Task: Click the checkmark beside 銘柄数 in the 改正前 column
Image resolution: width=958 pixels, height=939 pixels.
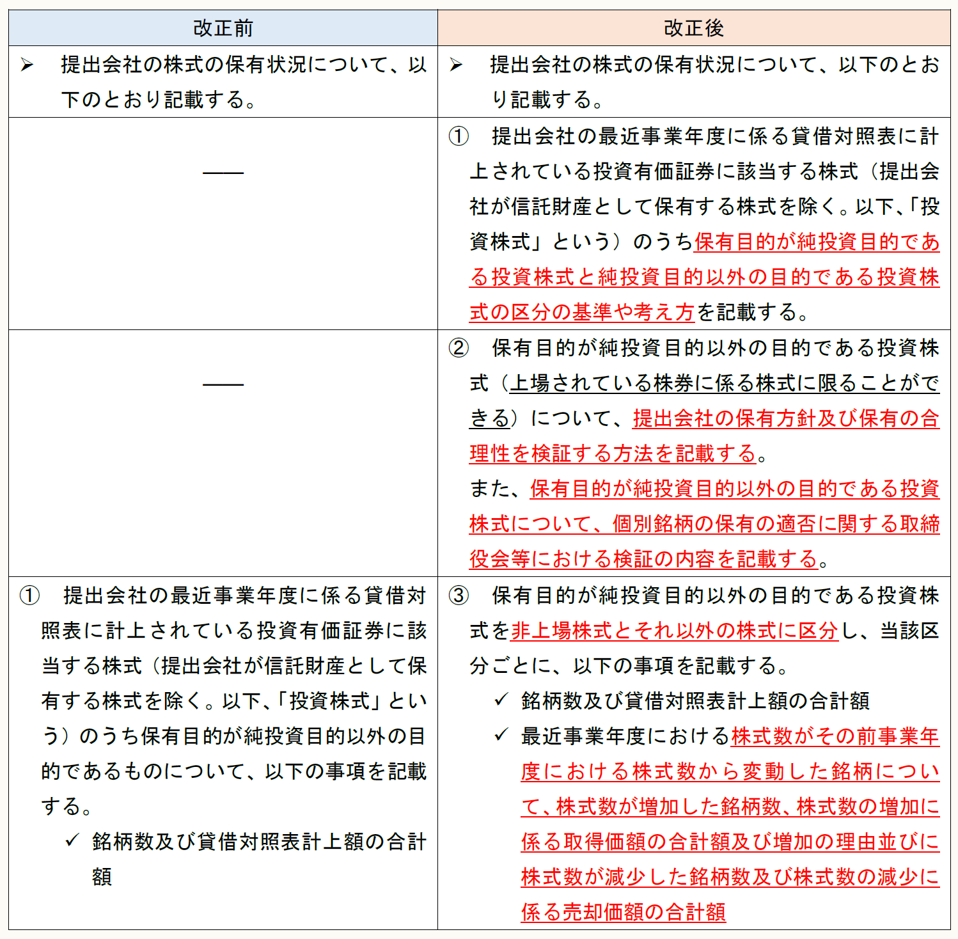Action: point(72,840)
